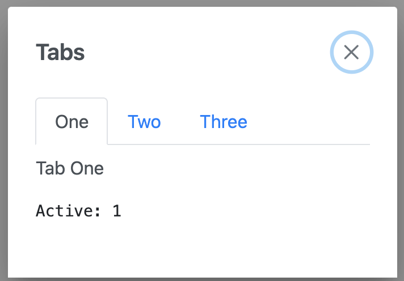Click the circular X icon
Image resolution: width=404 pixels, height=281 pixels.
coord(352,52)
